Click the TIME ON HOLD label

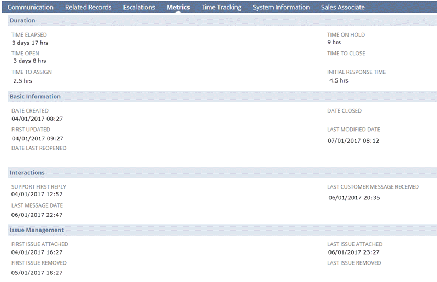[x=346, y=34]
